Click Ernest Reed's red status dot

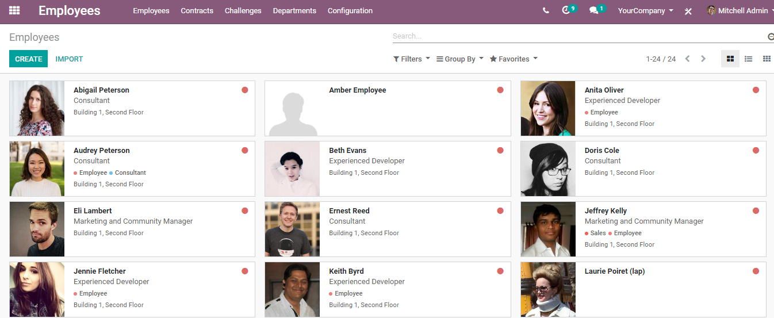click(500, 211)
